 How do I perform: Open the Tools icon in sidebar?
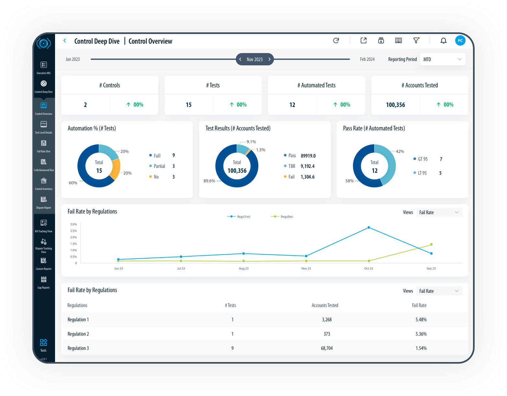pyautogui.click(x=43, y=345)
